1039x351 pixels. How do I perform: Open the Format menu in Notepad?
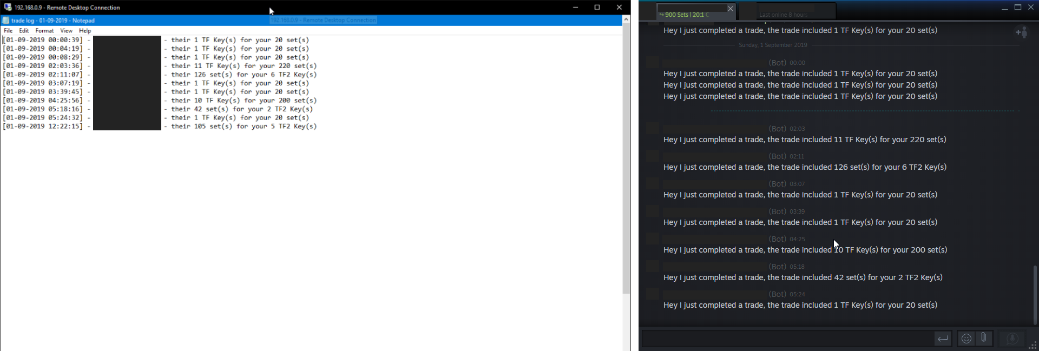(x=44, y=31)
